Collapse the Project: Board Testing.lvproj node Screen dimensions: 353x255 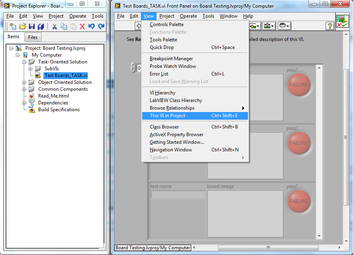[x=11, y=48]
